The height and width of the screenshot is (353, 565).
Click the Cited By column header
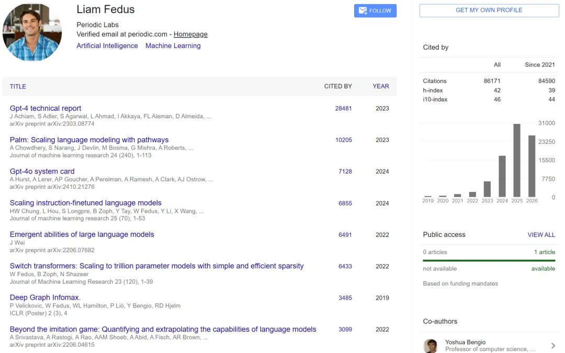(338, 86)
